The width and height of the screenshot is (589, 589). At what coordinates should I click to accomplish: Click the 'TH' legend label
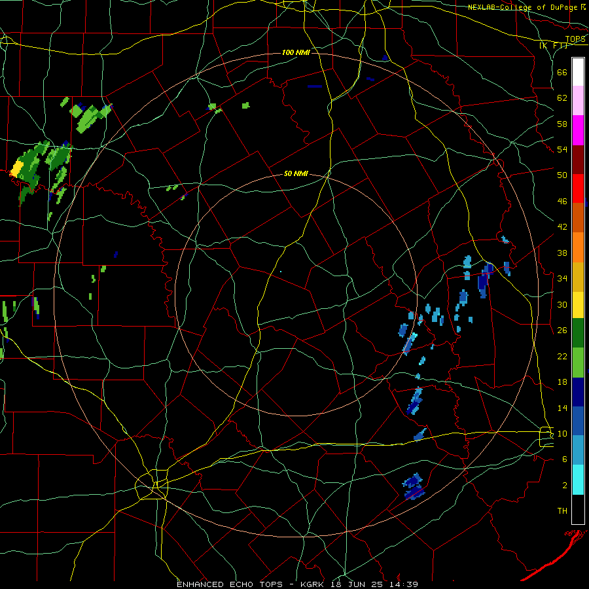coord(562,511)
